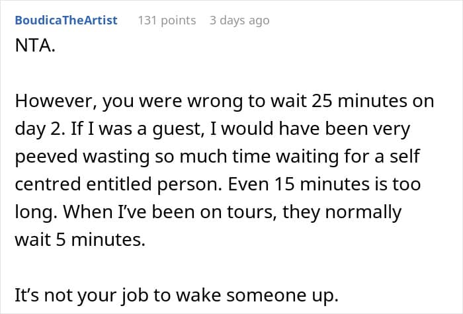Click the 131 points score
This screenshot has height=314, width=463.
(167, 20)
